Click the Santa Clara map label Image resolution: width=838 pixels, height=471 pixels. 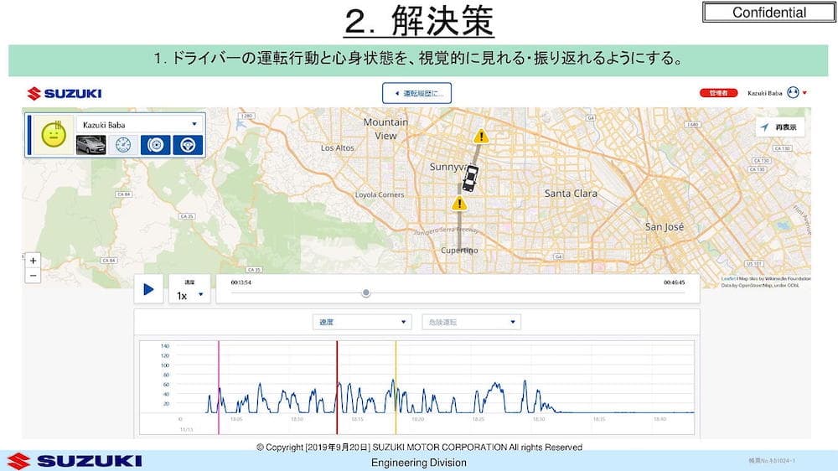tap(571, 193)
